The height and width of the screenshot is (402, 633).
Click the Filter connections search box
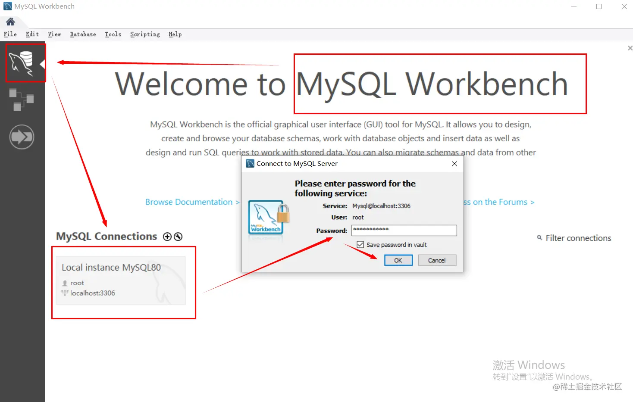(x=578, y=237)
